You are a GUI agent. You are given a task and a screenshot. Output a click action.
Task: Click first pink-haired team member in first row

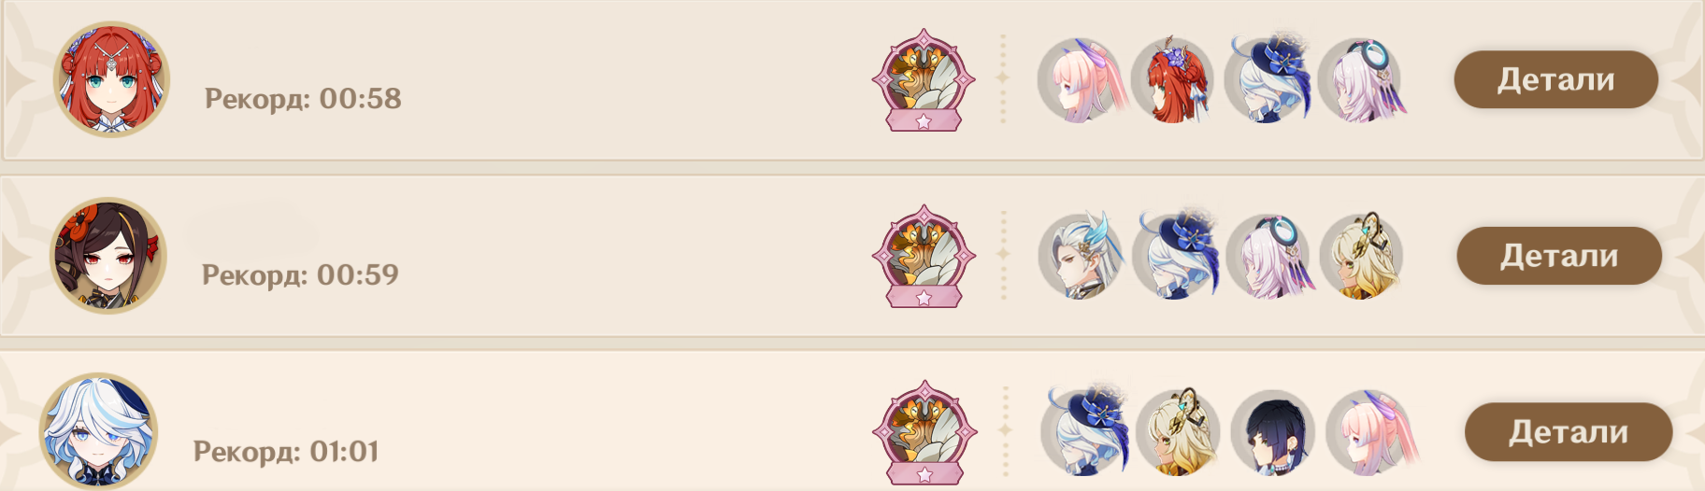click(1080, 80)
